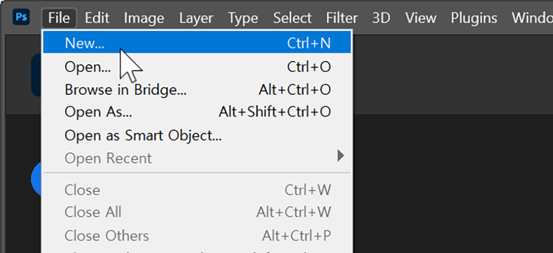
Task: Select Open as Smart Object... entry
Action: click(197, 135)
